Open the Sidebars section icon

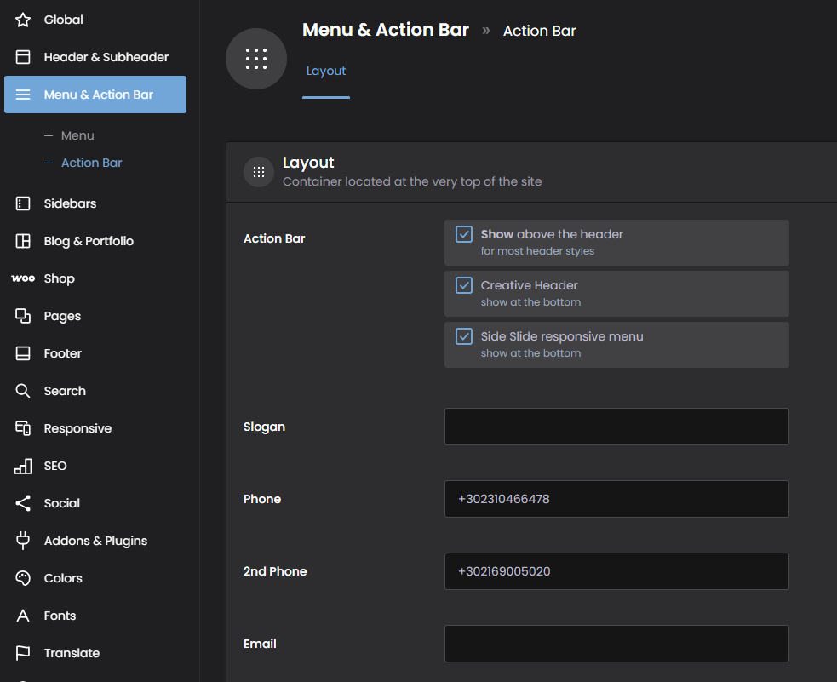click(x=23, y=203)
